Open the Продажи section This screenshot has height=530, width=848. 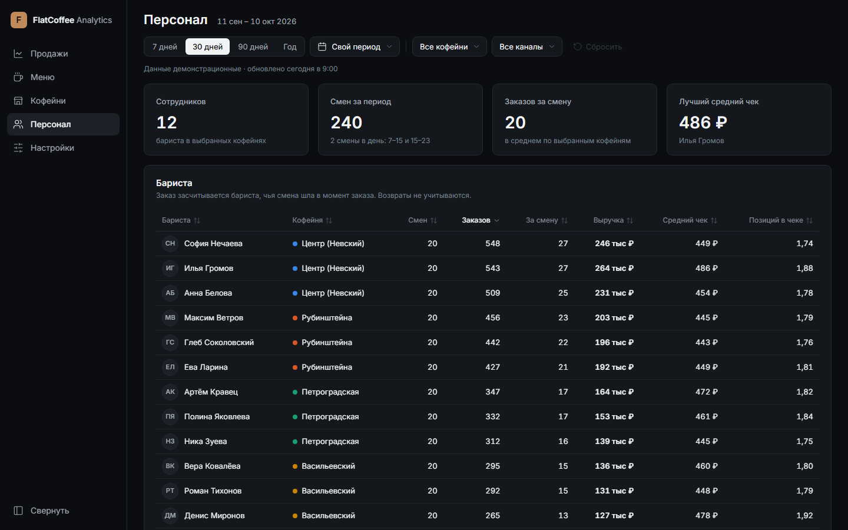click(x=63, y=54)
